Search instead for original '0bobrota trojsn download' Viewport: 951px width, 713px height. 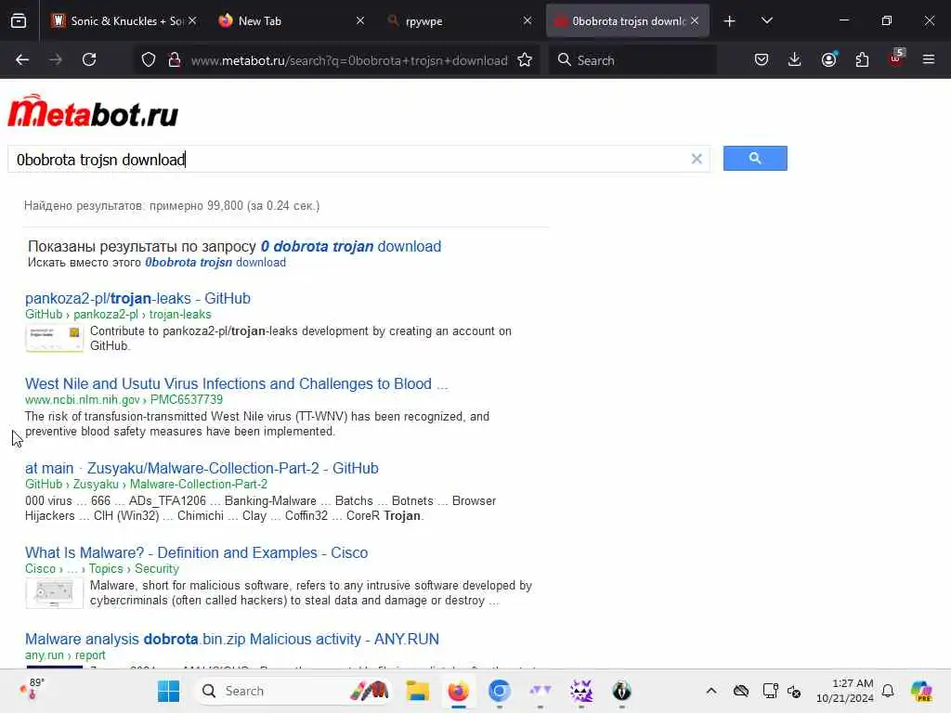[215, 263]
